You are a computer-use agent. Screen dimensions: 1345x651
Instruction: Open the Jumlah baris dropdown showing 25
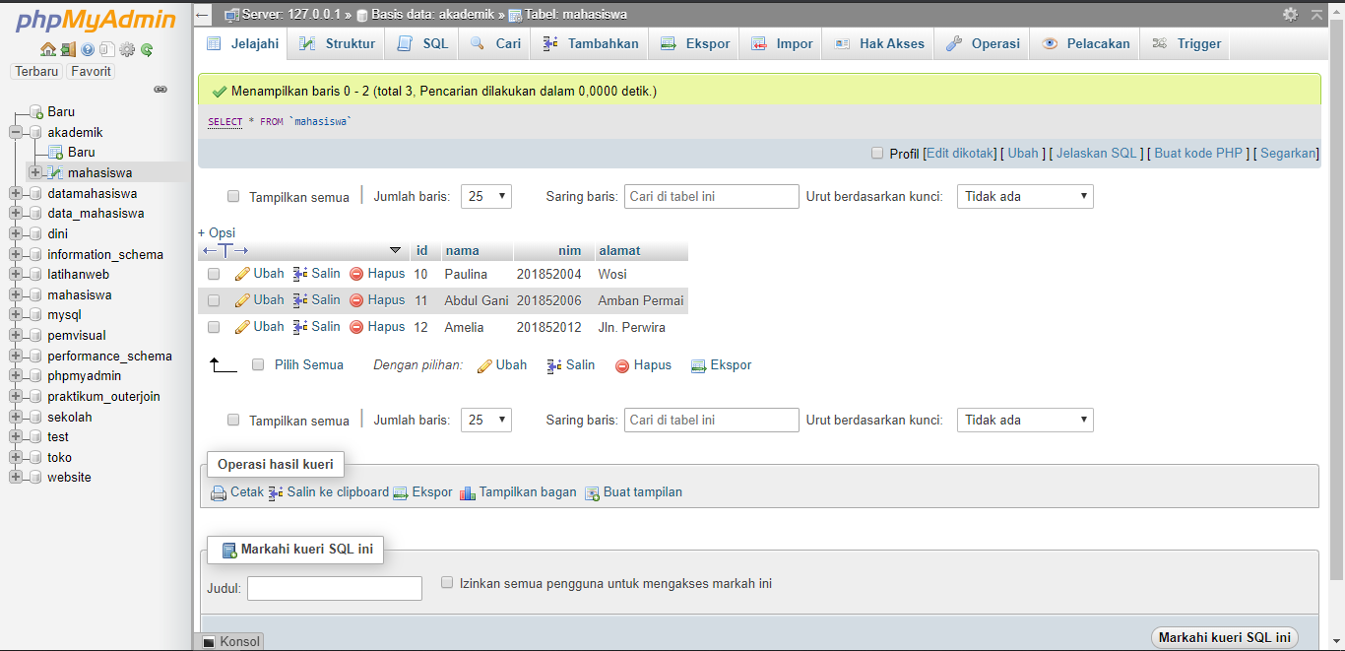click(485, 196)
